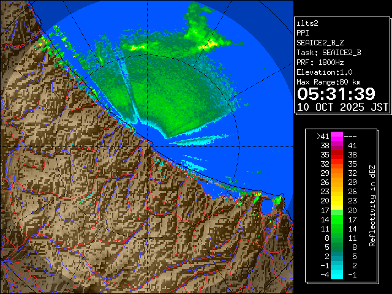This screenshot has width=392, height=294.
Task: Select the 'Task: SEAICE2_B' line
Action: click(328, 53)
